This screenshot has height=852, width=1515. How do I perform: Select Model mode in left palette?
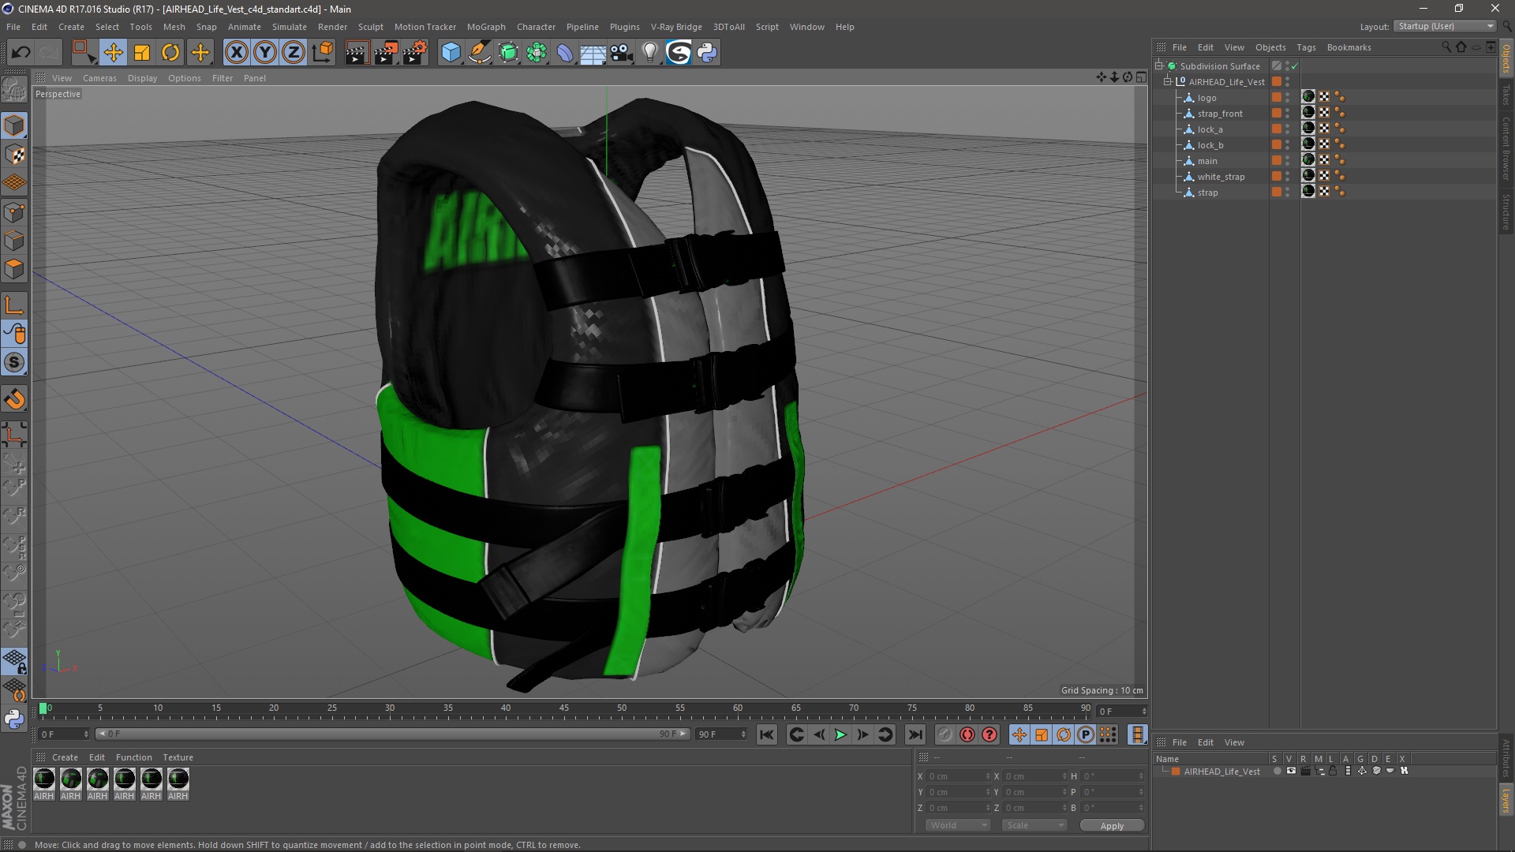pyautogui.click(x=14, y=125)
